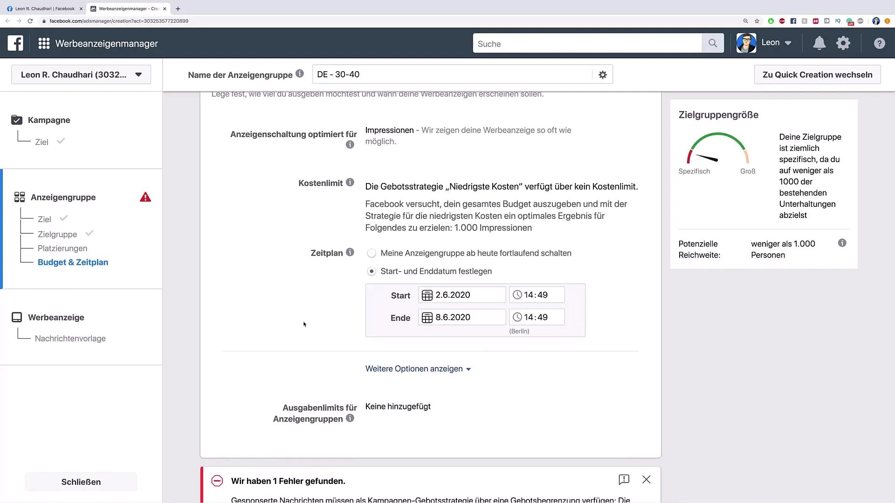Go to Ziel under Anzeigengruppe
895x503 pixels.
point(44,219)
